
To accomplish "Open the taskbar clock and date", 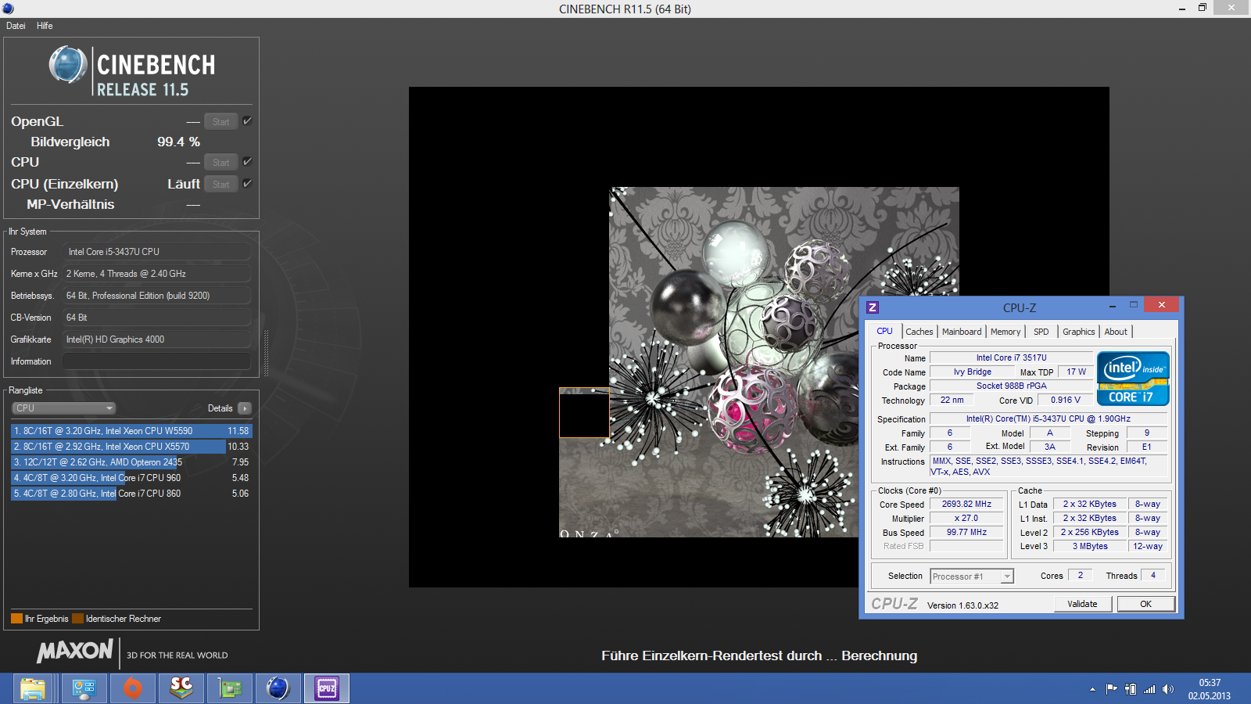I will (1209, 689).
